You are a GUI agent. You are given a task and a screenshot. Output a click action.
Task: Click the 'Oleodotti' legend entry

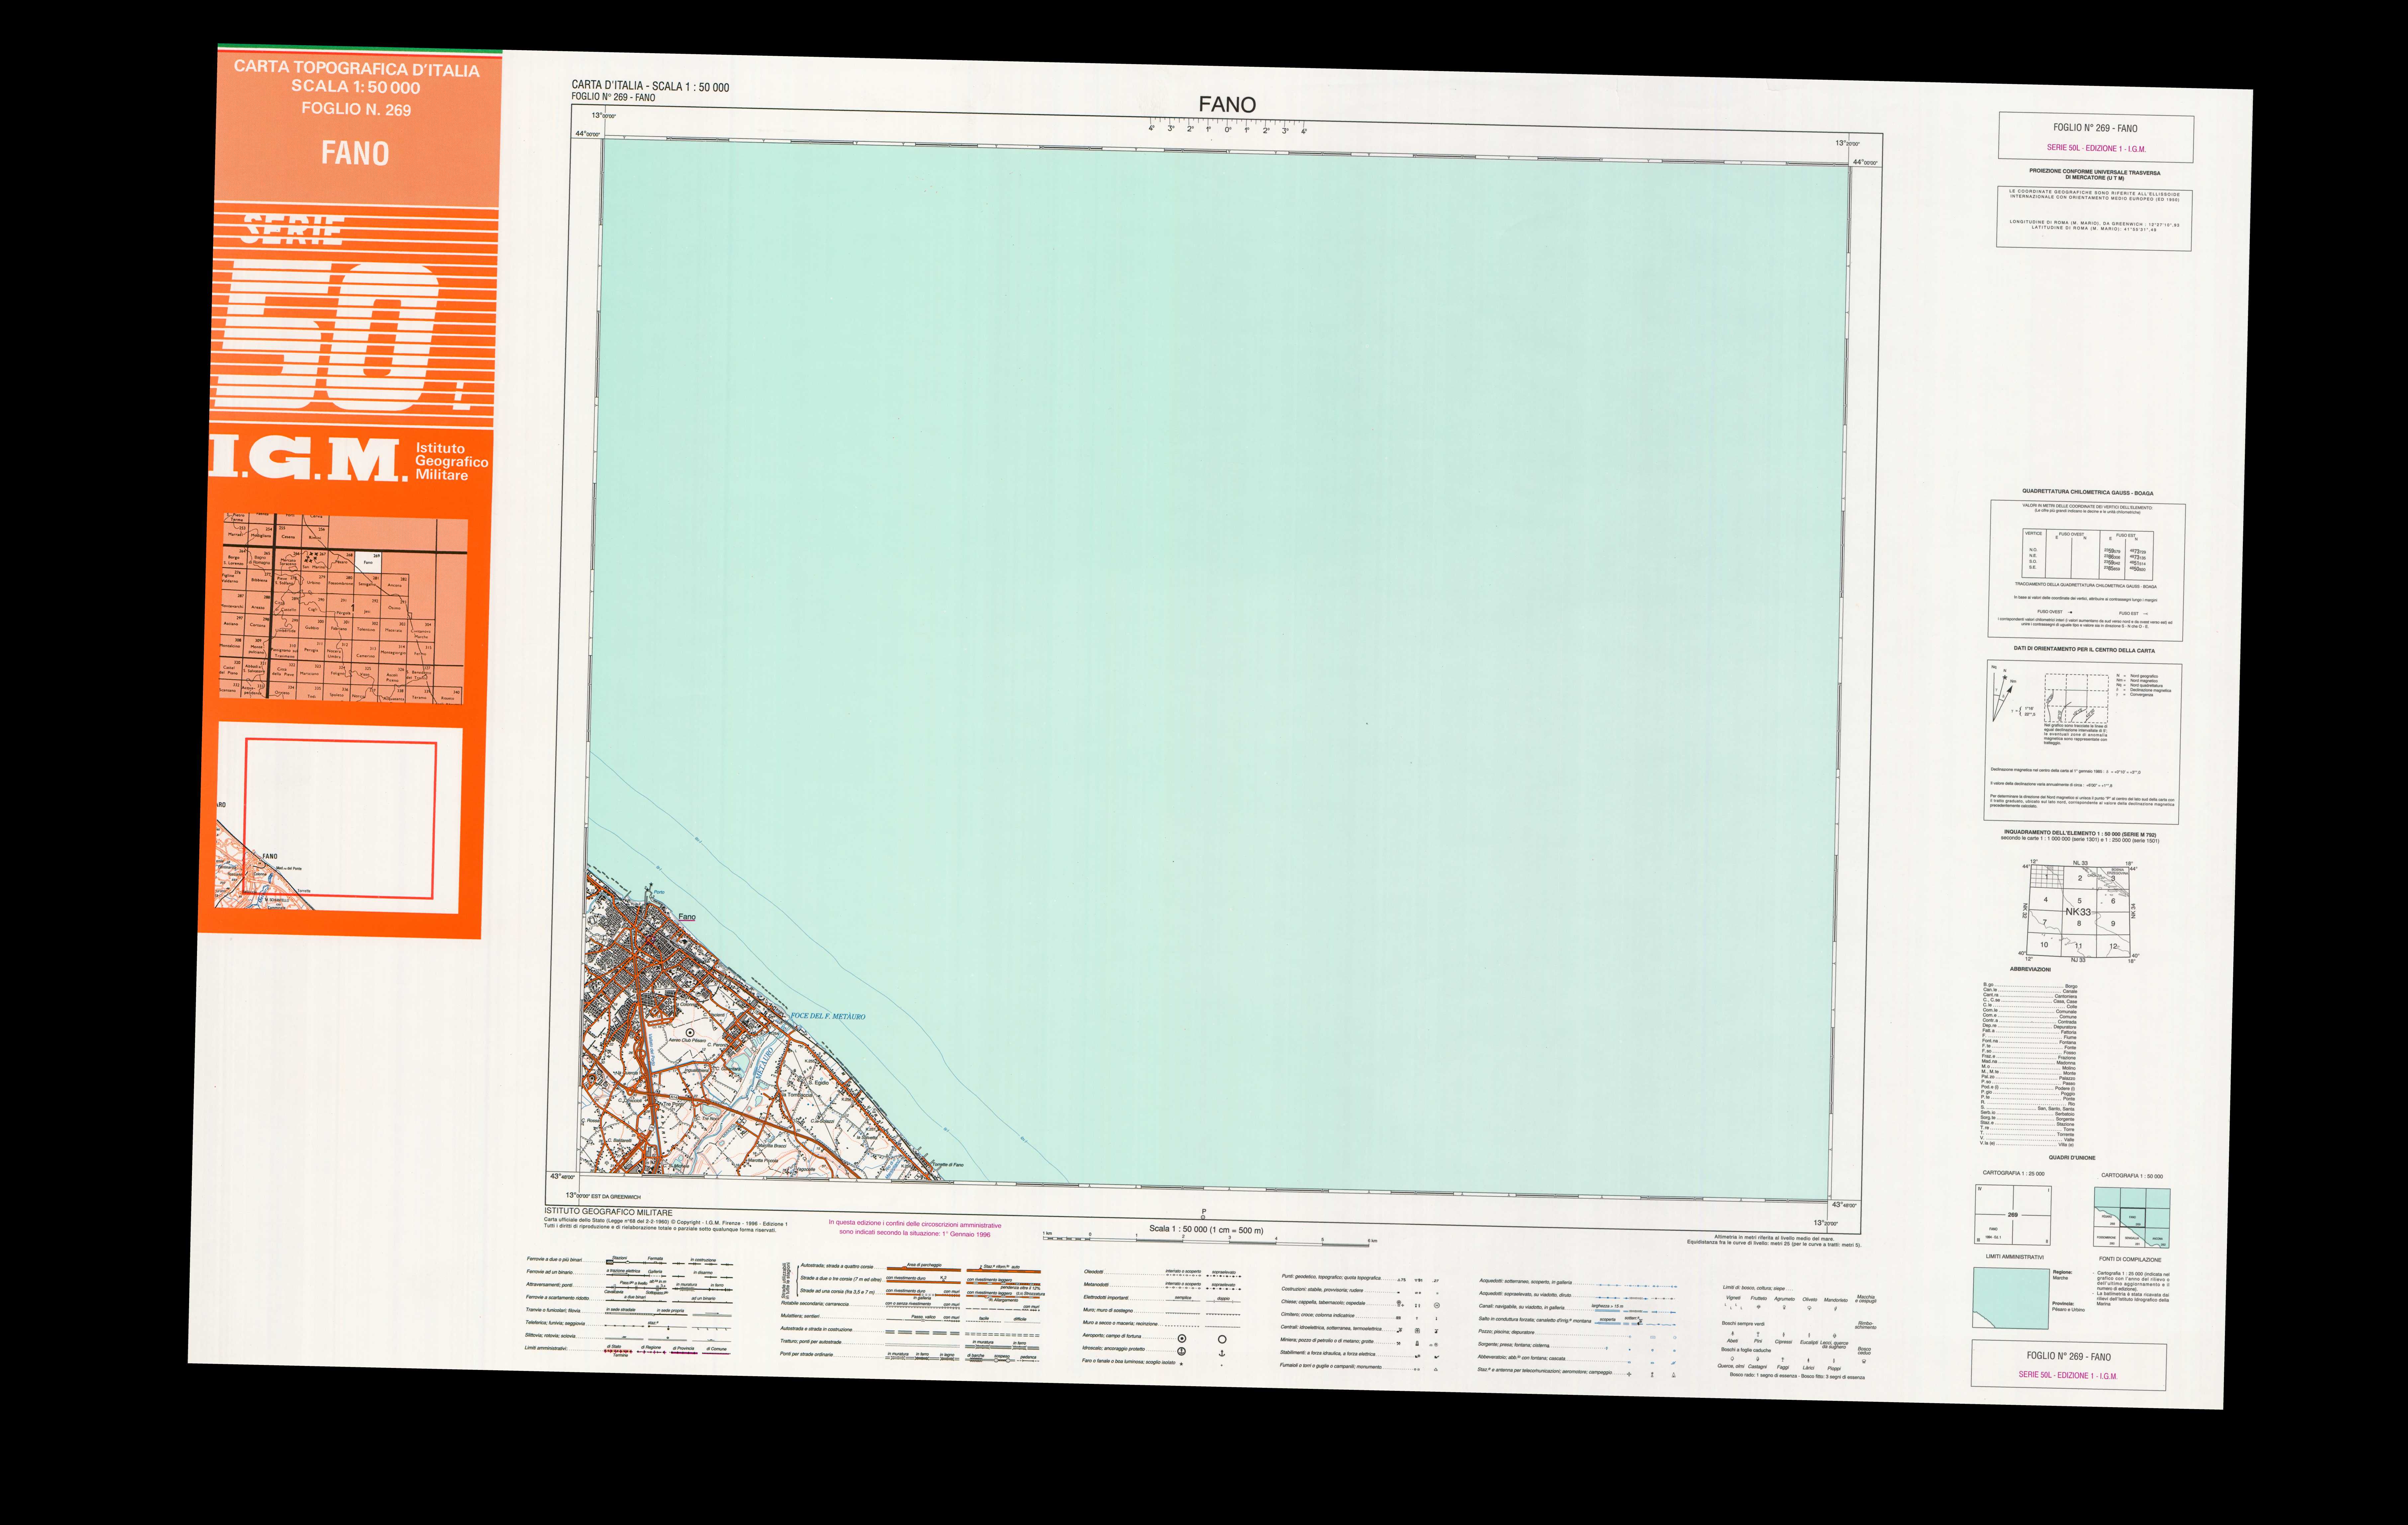pyautogui.click(x=1094, y=1272)
